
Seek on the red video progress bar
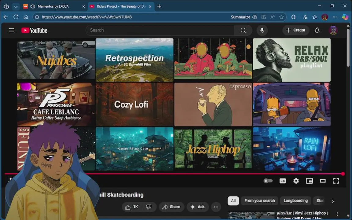(x=174, y=174)
